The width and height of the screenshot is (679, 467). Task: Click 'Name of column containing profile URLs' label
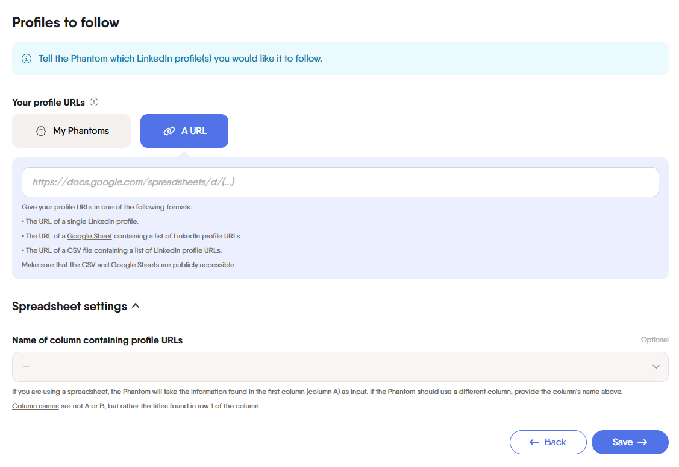pos(98,340)
